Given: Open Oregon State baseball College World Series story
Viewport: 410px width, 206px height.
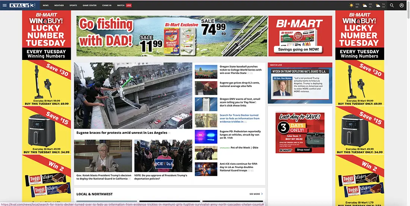Looking at the screenshot, I should (x=240, y=70).
